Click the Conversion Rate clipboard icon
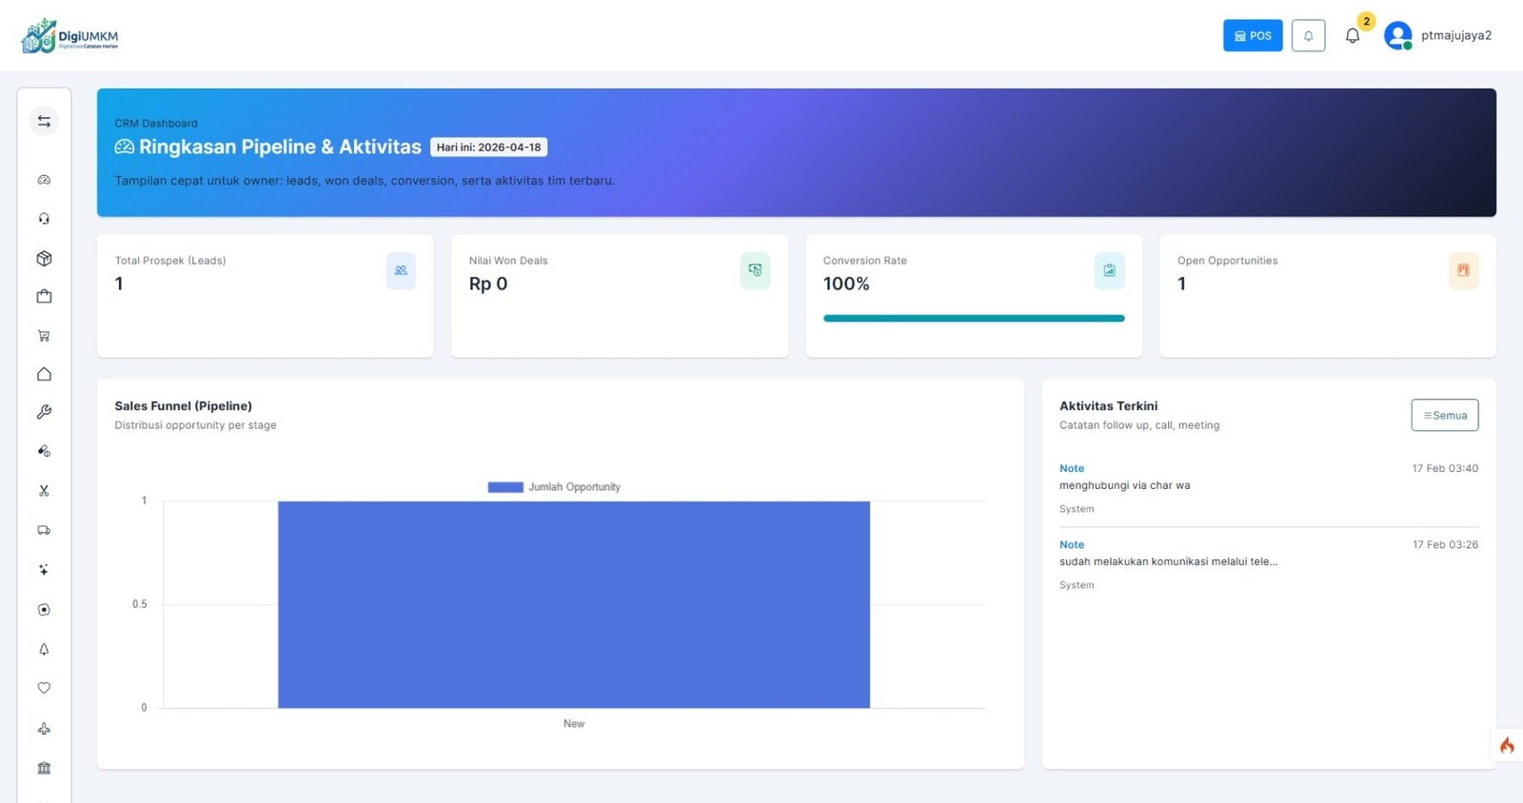The image size is (1523, 803). [x=1109, y=270]
